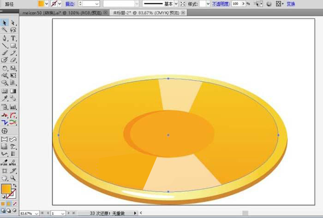Choose the Eyedropper tool
Viewport: 323px width, 218px height.
point(5,98)
